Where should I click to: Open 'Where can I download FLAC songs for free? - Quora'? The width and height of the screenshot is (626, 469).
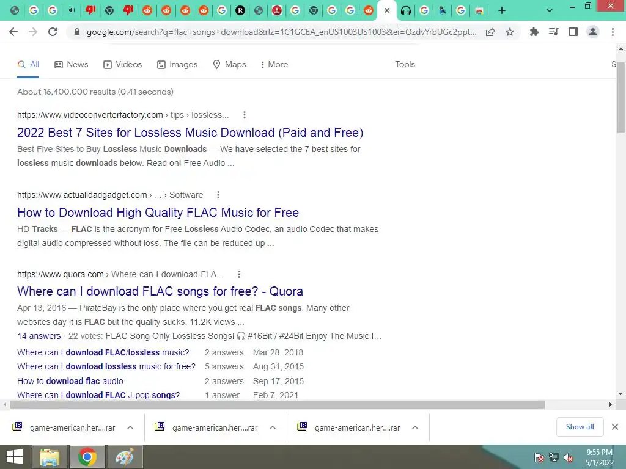160,291
